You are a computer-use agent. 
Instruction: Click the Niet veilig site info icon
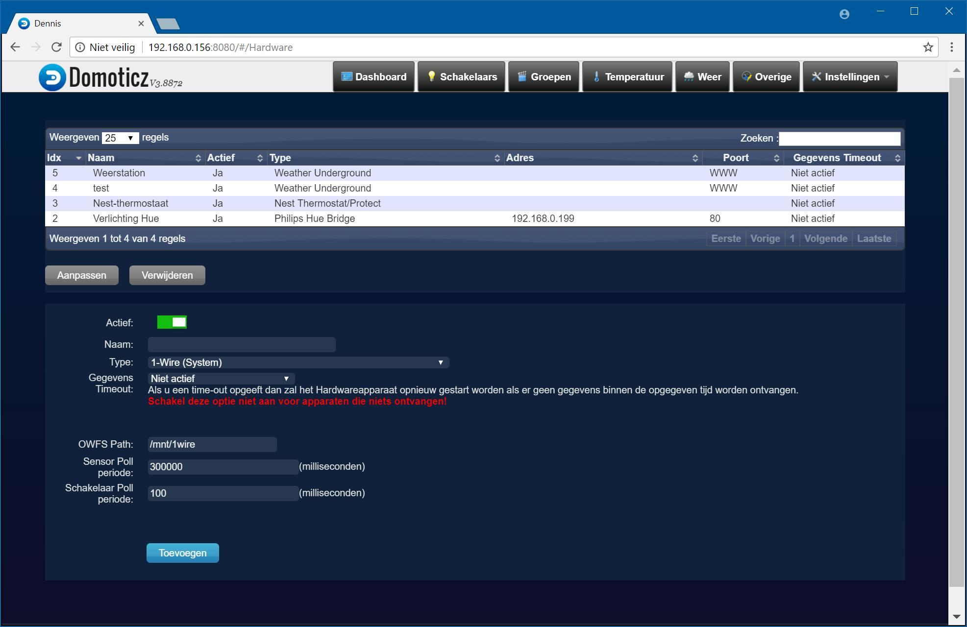[80, 48]
